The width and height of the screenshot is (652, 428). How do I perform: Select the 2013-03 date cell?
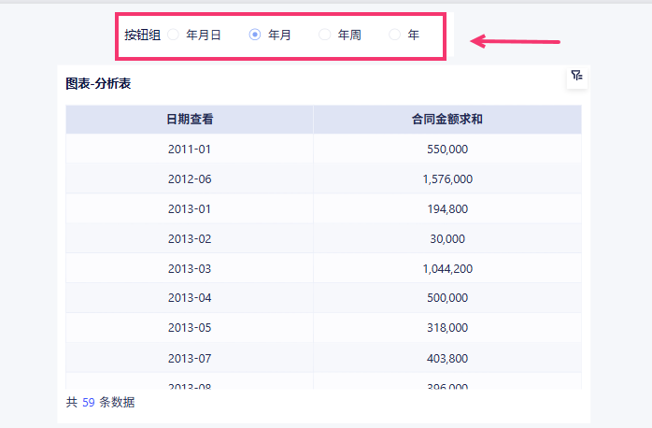pyautogui.click(x=190, y=268)
